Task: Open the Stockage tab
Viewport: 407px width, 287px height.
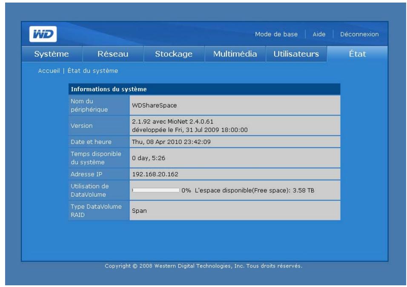Action: 174,54
